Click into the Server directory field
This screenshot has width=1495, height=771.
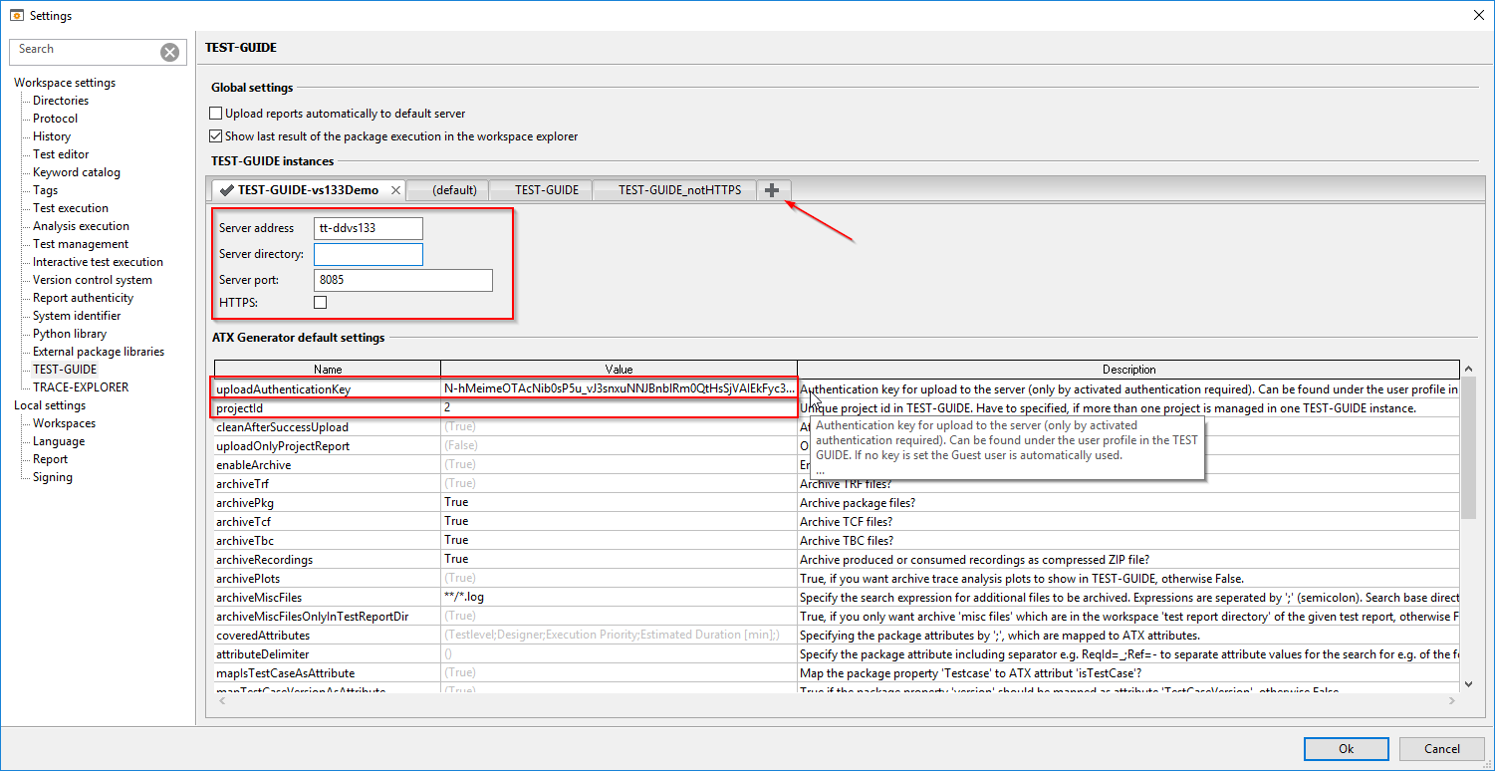(369, 255)
